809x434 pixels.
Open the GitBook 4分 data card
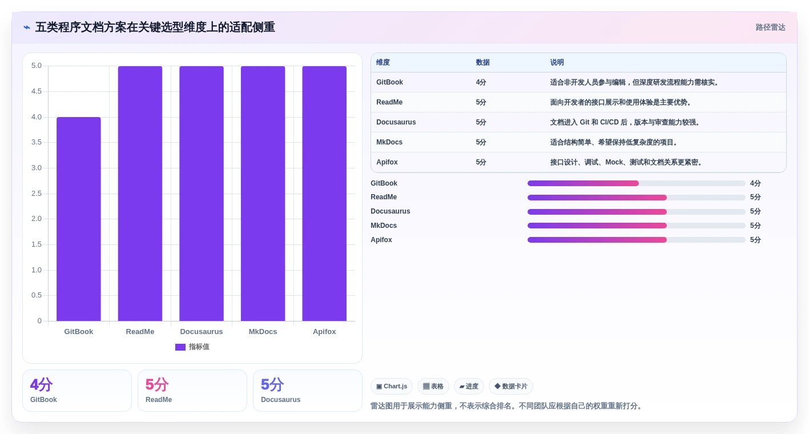tap(77, 391)
